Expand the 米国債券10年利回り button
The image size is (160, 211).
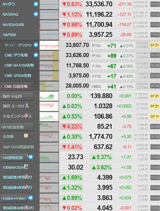[14, 199]
